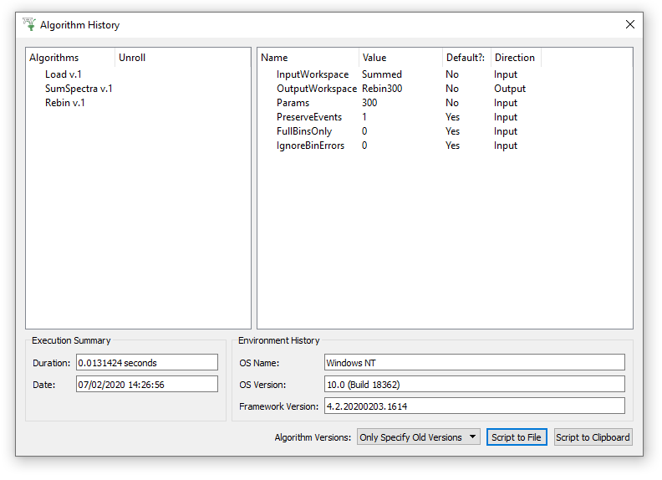Click the Direction column header
662x480 pixels.
(515, 58)
